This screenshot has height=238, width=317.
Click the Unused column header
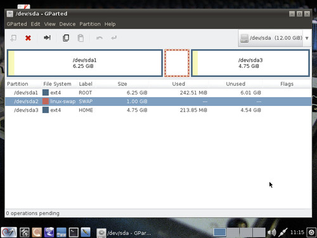[x=236, y=84]
